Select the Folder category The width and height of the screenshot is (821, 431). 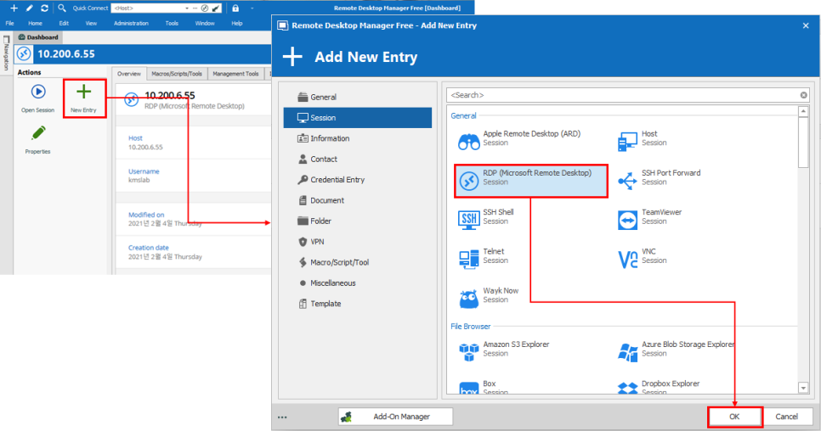(358, 221)
